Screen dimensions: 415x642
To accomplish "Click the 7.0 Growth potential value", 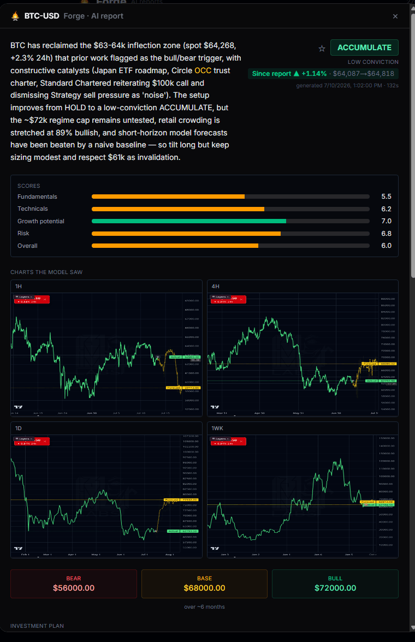I will point(386,221).
